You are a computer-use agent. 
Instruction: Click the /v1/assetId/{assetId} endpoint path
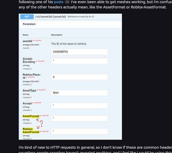(x=51, y=17)
